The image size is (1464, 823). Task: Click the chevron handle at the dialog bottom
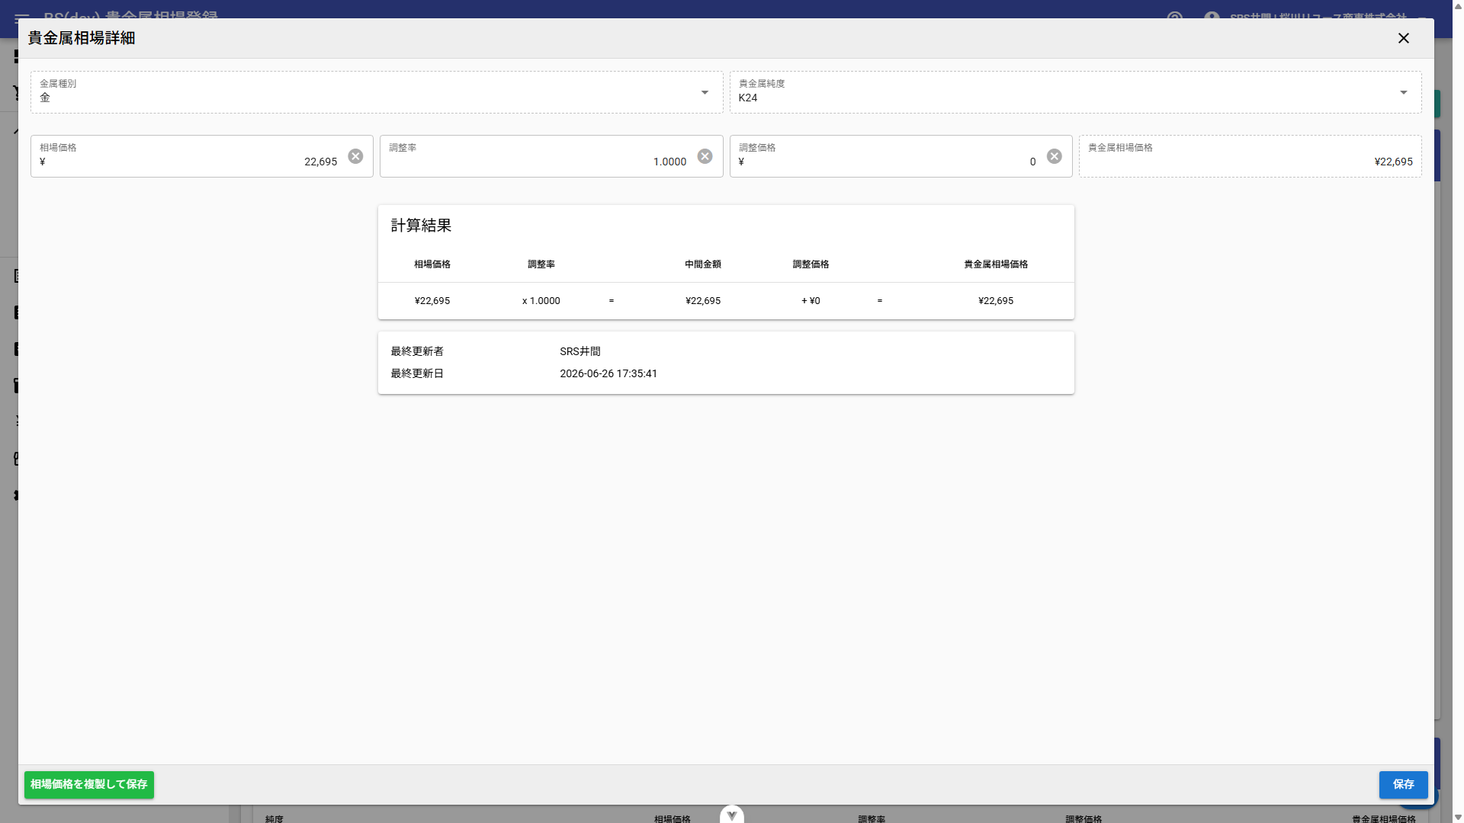pos(731,815)
